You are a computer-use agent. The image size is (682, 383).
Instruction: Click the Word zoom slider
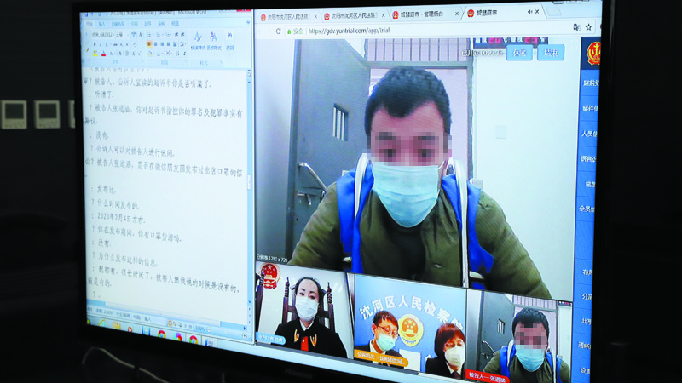[x=227, y=333]
